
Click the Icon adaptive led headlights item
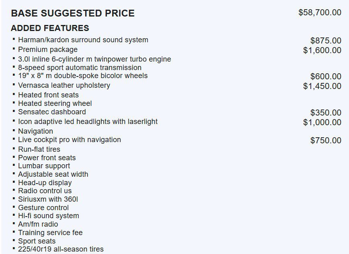pyautogui.click(x=88, y=122)
